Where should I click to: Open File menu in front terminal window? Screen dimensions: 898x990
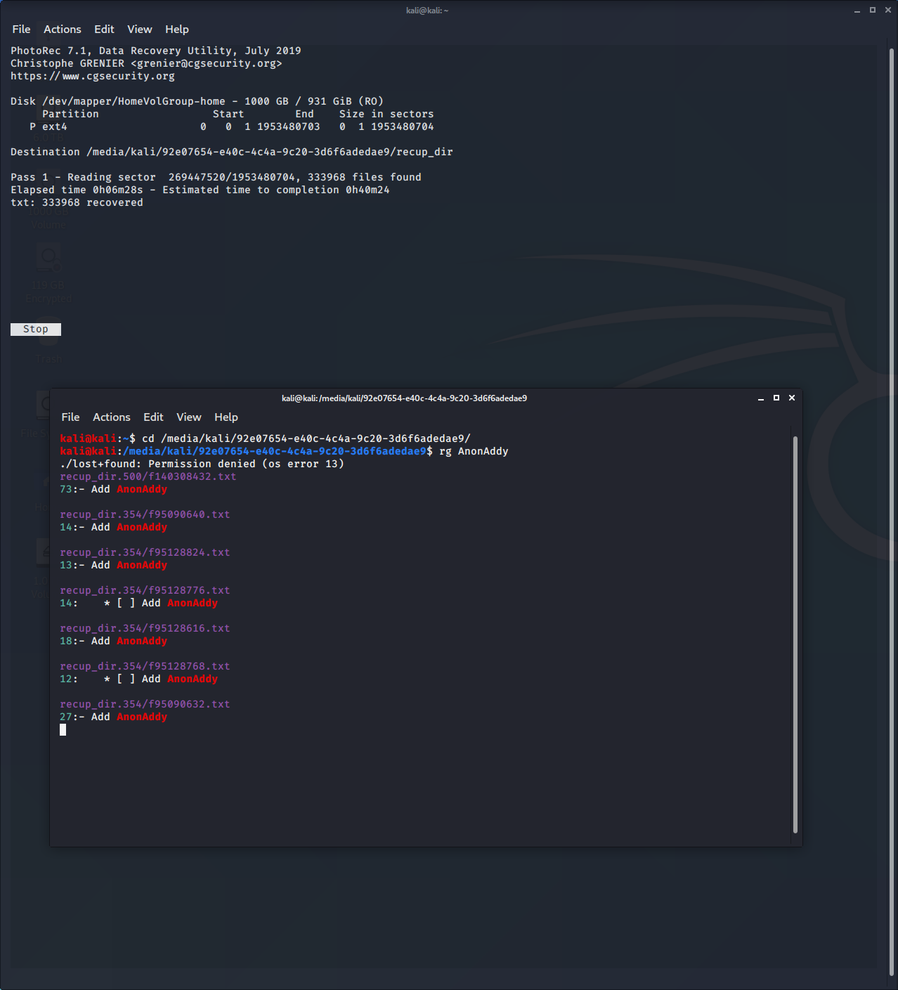pyautogui.click(x=70, y=417)
